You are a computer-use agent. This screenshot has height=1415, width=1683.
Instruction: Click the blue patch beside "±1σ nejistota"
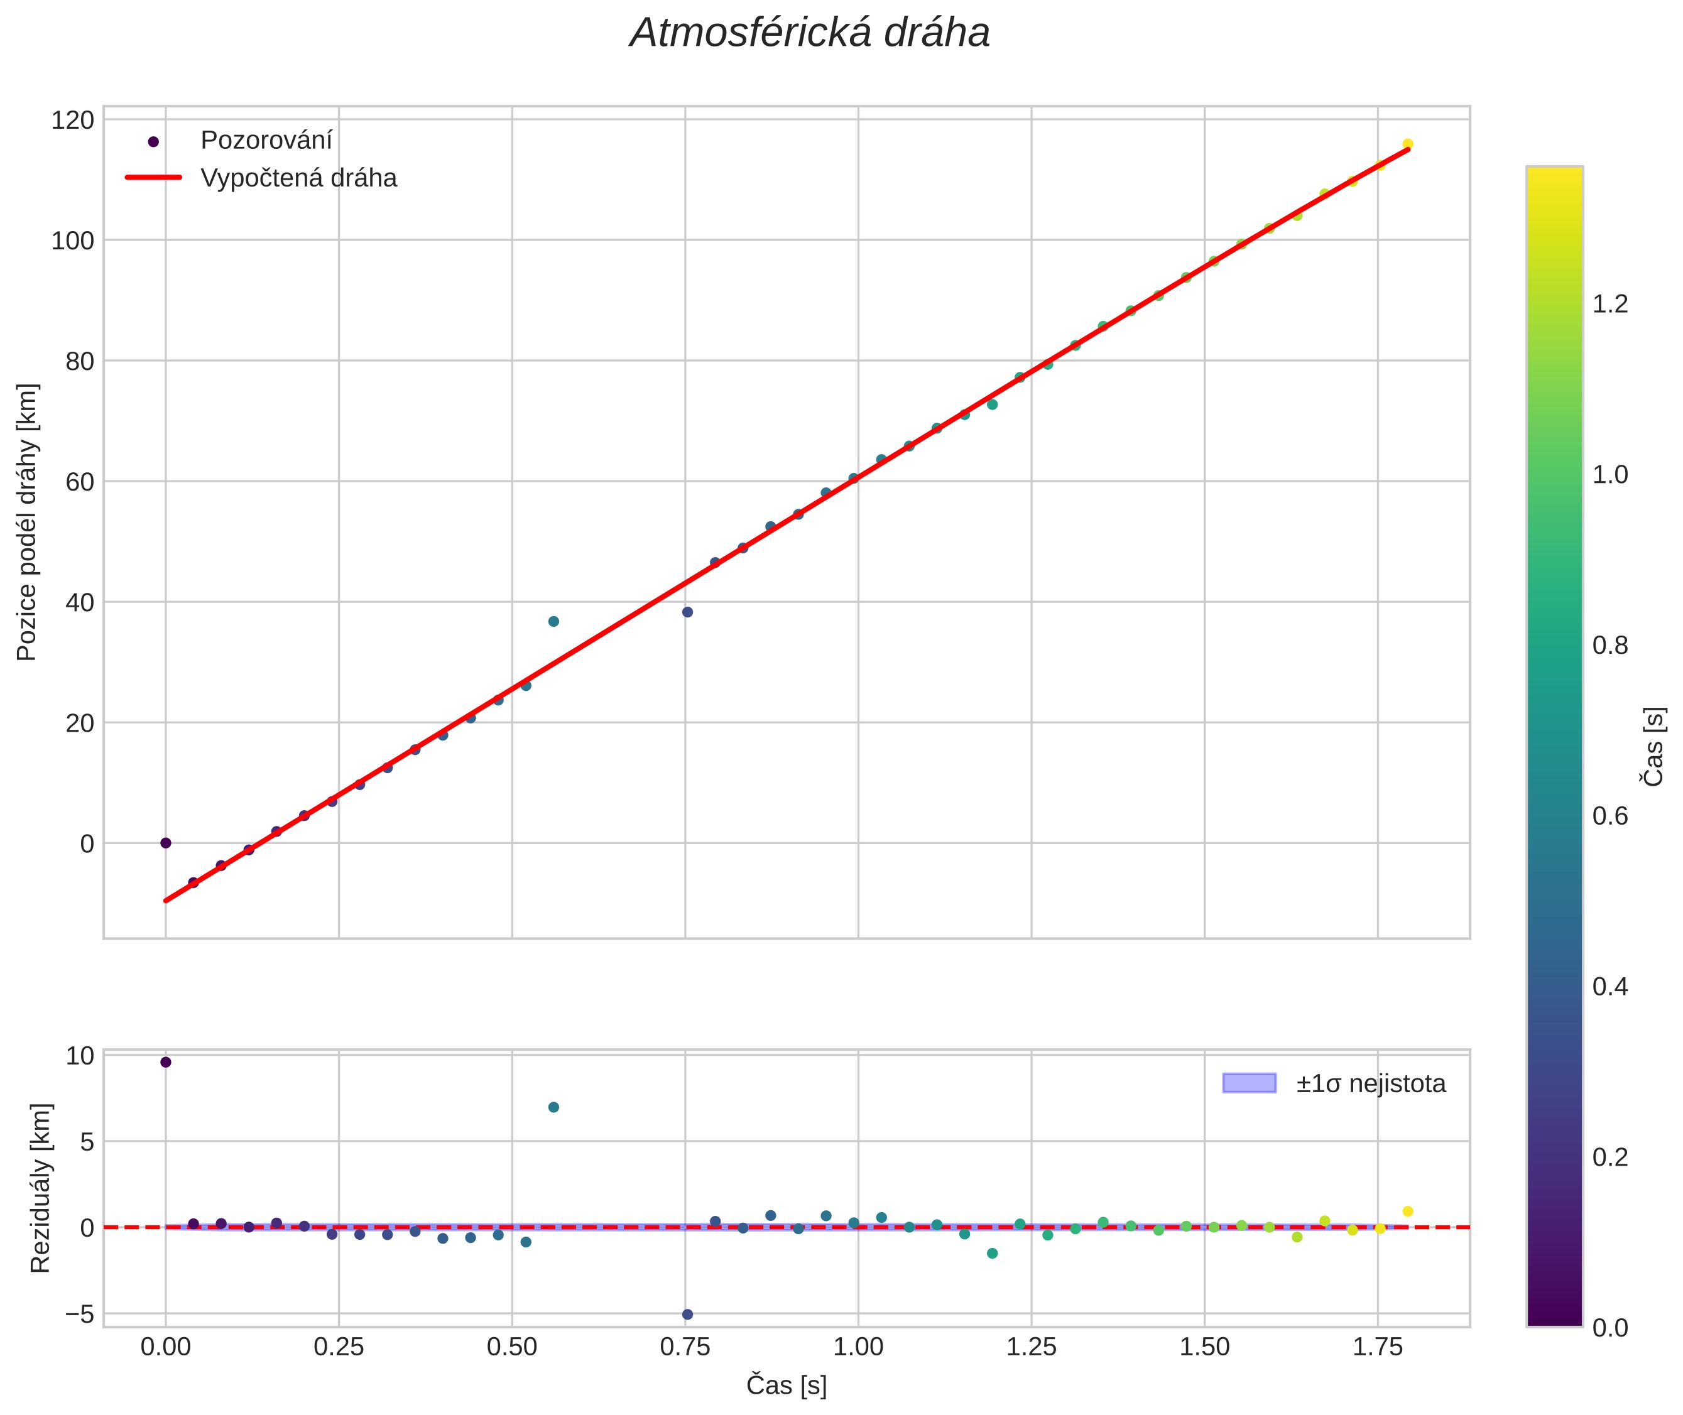[x=1249, y=1083]
